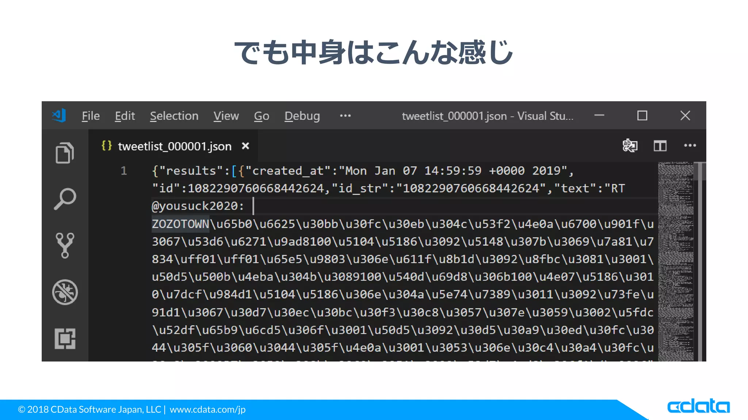Screen dimensions: 748x420
Task: Open editor more actions ellipsis
Action: click(x=690, y=145)
